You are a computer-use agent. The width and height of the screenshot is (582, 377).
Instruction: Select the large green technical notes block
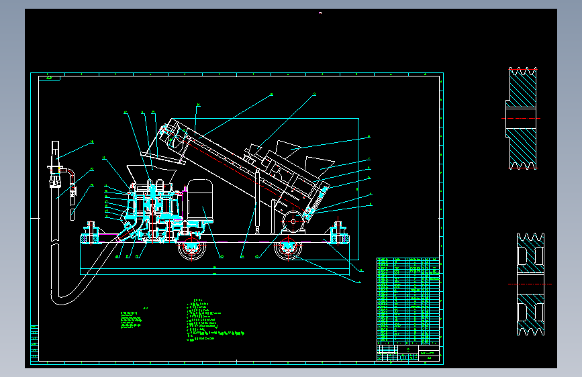click(215, 321)
